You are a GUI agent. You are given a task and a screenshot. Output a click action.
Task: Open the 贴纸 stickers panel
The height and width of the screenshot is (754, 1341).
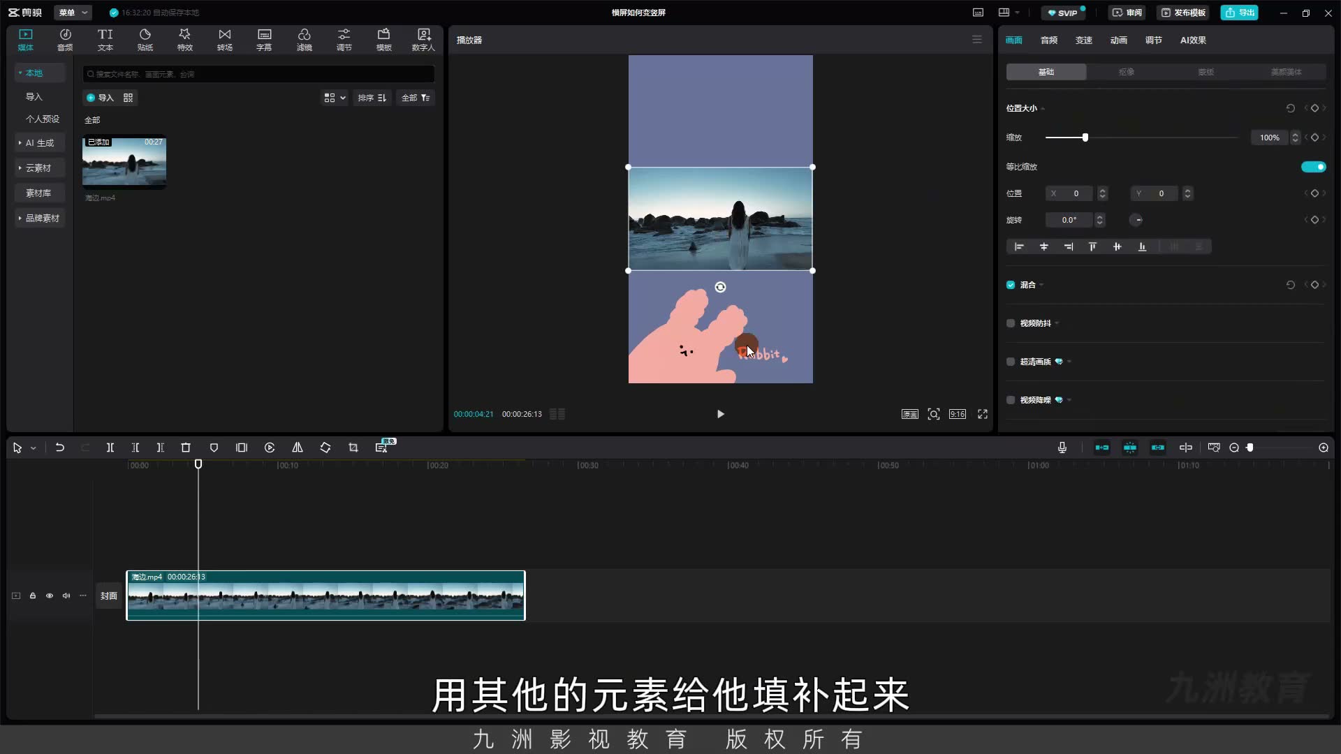145,40
